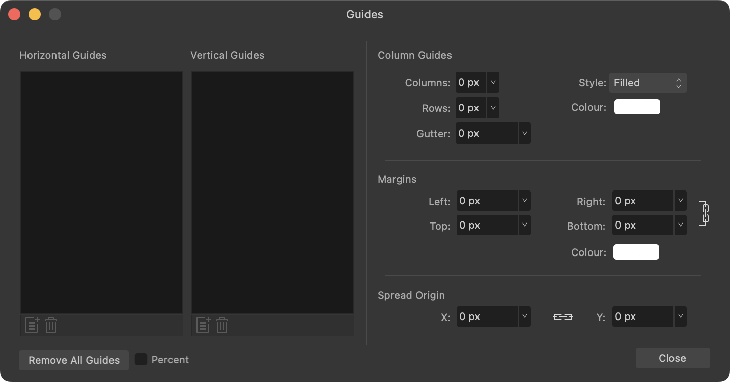730x382 pixels.
Task: Open the Gutter unit dropdown
Action: pyautogui.click(x=524, y=133)
